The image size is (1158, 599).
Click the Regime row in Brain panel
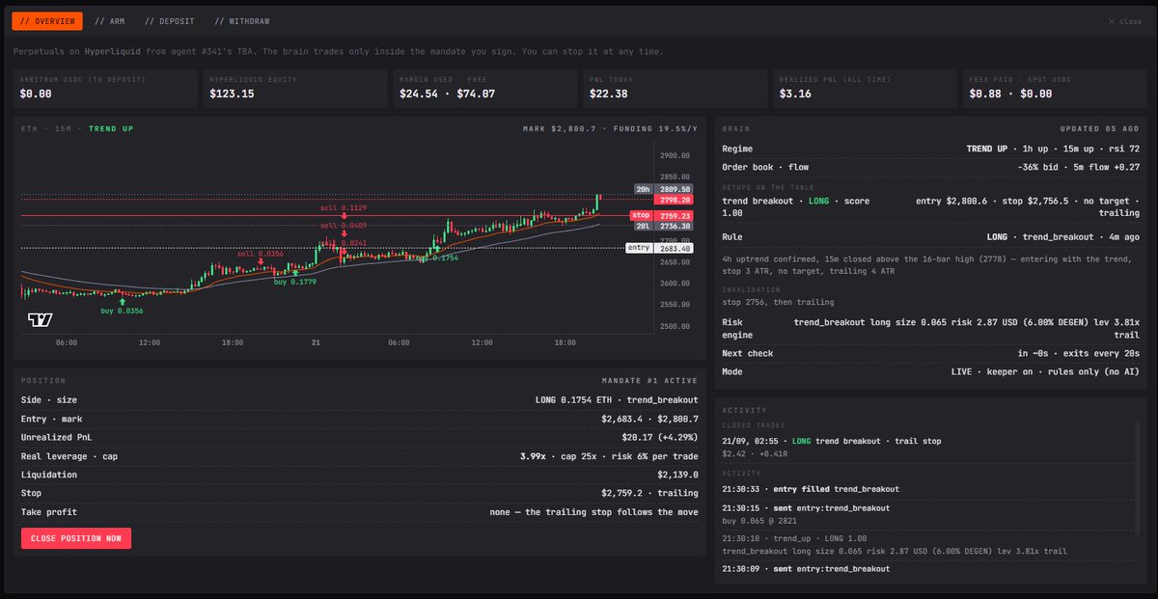(x=930, y=150)
